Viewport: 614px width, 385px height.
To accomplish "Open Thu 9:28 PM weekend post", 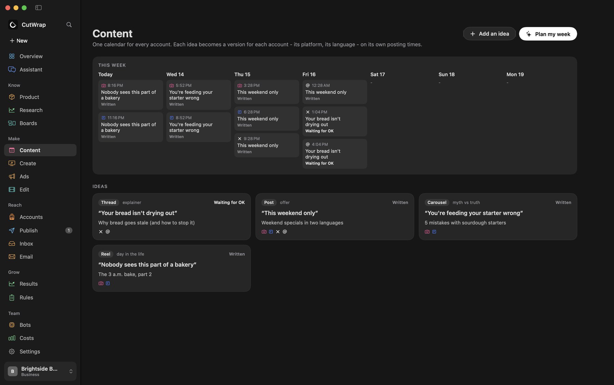I will pyautogui.click(x=267, y=145).
